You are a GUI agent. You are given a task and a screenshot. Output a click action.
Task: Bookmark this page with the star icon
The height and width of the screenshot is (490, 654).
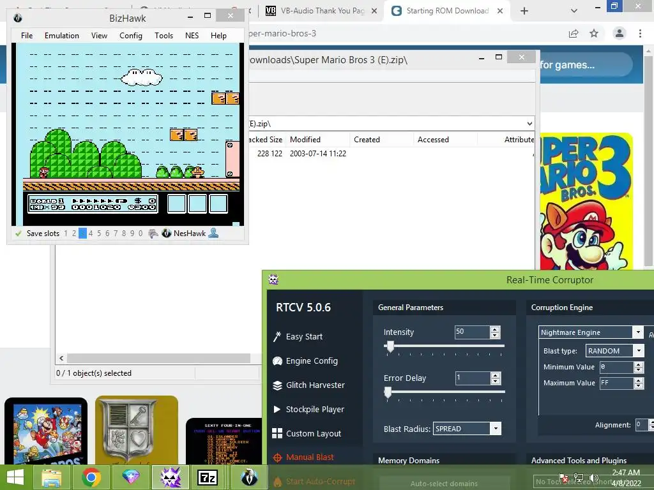tap(594, 33)
